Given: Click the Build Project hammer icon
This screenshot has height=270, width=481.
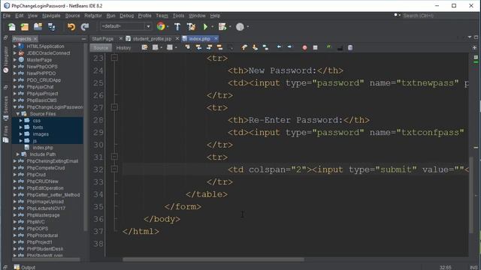Looking at the screenshot, I should (x=177, y=27).
